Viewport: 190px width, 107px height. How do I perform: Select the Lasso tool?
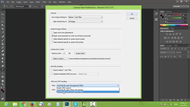pyautogui.click(x=3, y=22)
